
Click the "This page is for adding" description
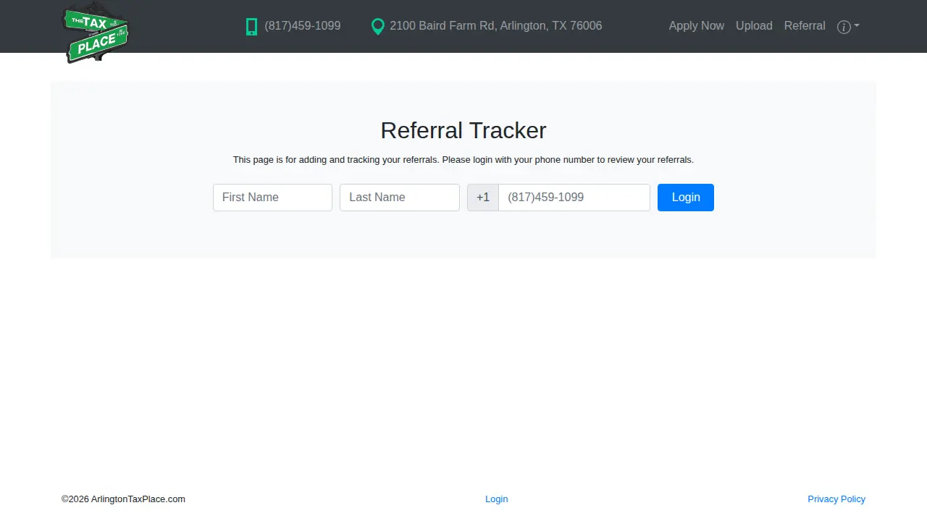pos(463,160)
